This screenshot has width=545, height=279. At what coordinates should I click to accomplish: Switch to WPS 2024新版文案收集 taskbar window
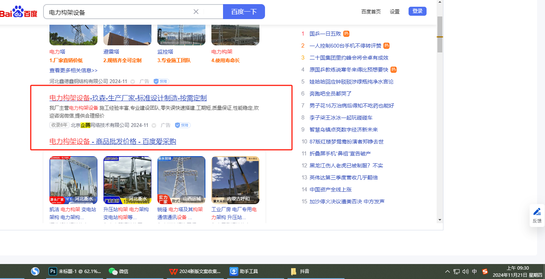point(195,271)
